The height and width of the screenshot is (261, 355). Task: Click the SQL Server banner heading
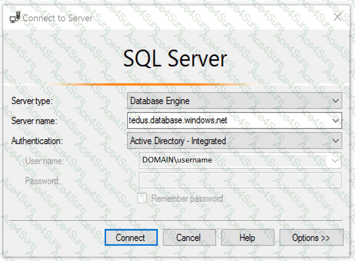pos(175,59)
